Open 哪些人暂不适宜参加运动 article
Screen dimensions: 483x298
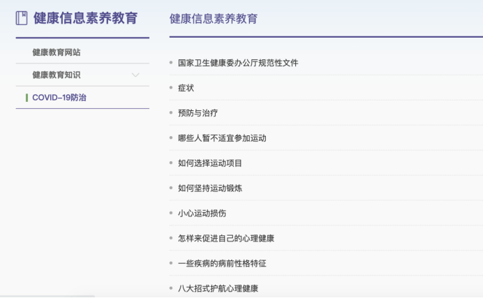click(222, 138)
